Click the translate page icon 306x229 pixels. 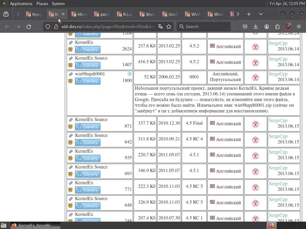(160, 27)
